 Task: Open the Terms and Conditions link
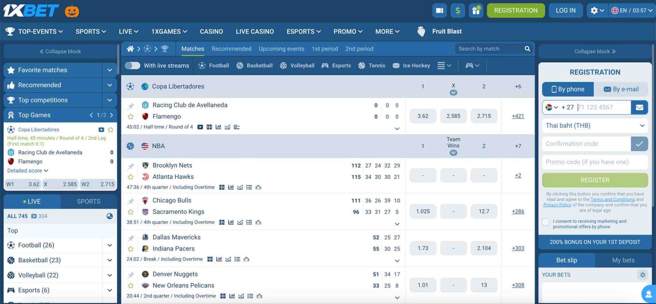pos(613,200)
